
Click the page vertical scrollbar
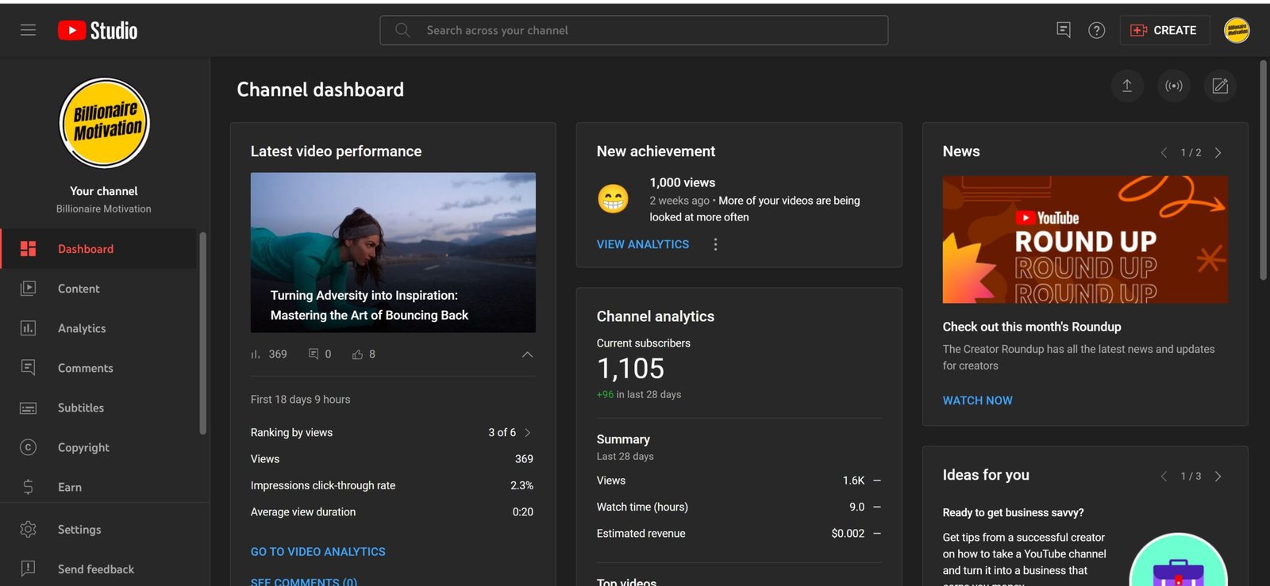tap(1263, 170)
